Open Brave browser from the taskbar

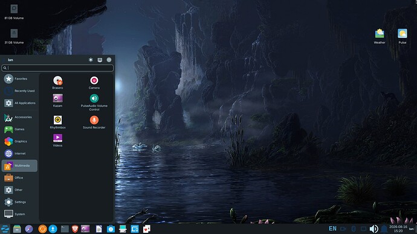(x=75, y=229)
